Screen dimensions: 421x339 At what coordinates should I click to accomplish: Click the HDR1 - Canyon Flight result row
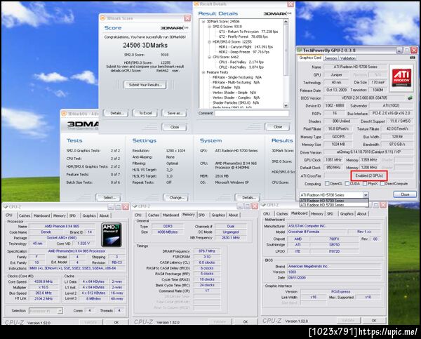point(246,47)
